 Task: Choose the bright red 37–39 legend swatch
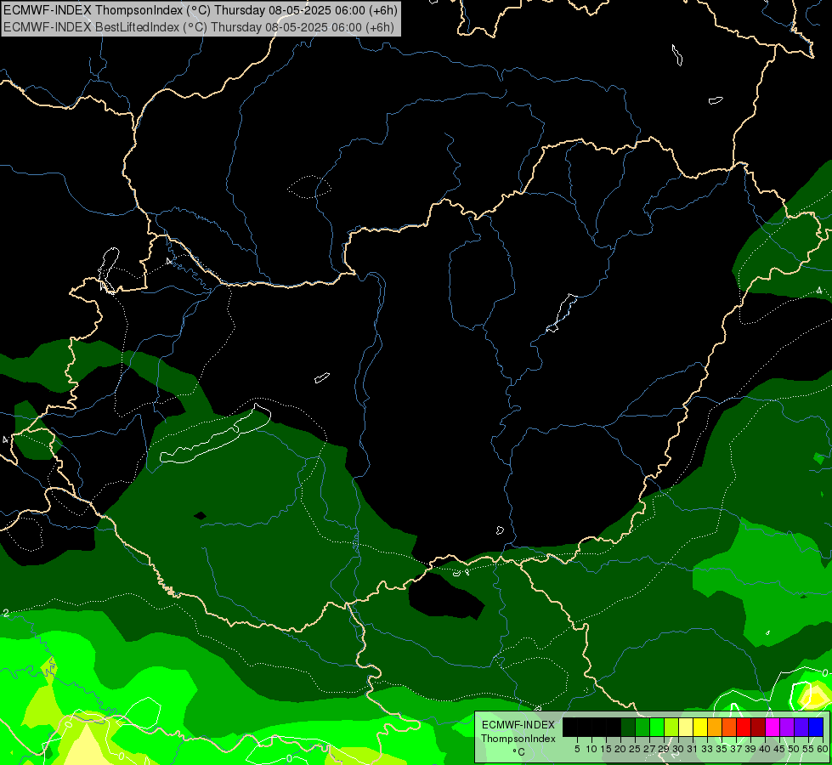[x=744, y=727]
